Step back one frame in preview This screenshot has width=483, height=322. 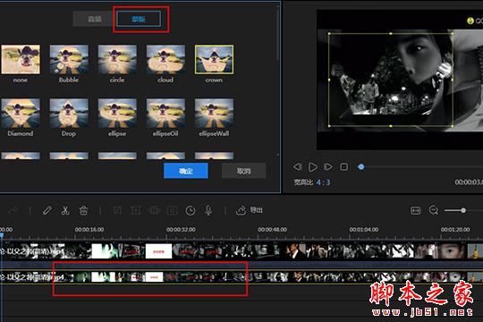(297, 167)
